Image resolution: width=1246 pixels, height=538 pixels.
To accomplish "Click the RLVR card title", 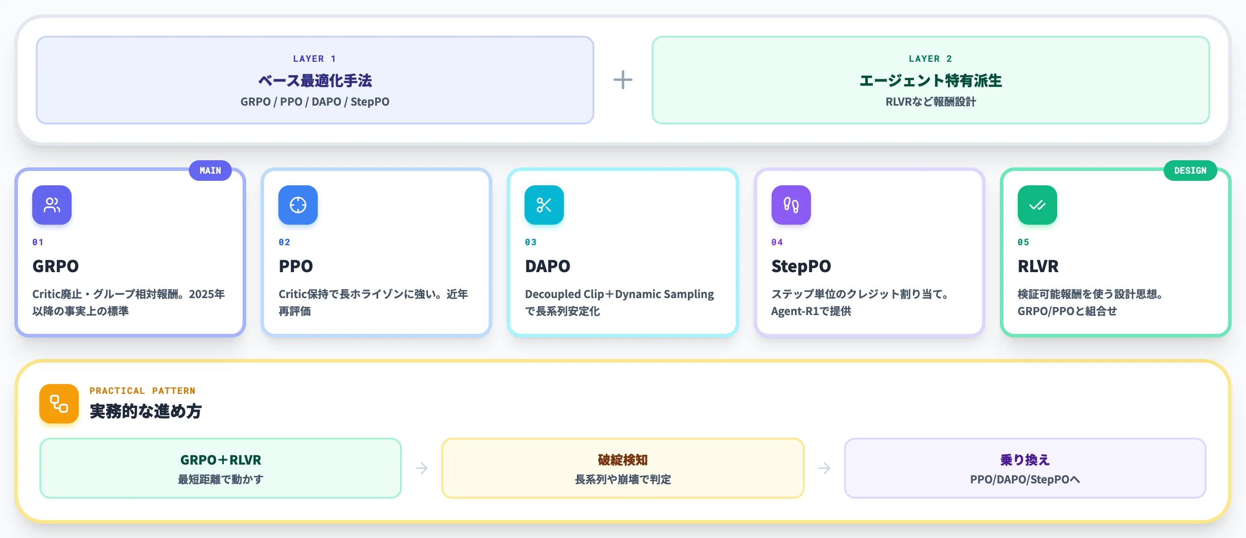I will 1038,266.
